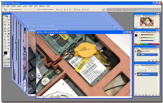Open the Layers panel options menu arrow
The height and width of the screenshot is (103, 163).
(159, 65)
